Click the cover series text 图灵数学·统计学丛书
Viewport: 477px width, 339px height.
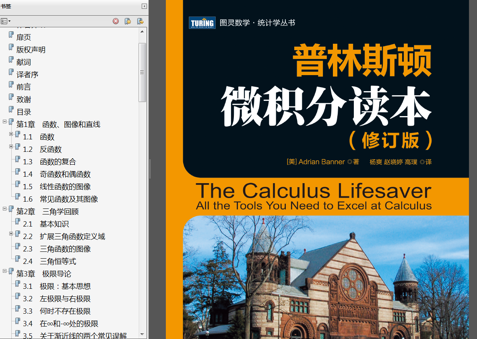[x=257, y=23]
